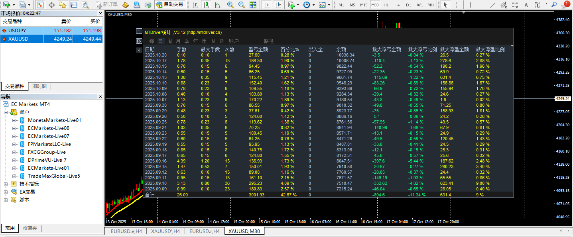The image size is (573, 237).
Task: Tile chart windows icon
Action: click(253, 5)
